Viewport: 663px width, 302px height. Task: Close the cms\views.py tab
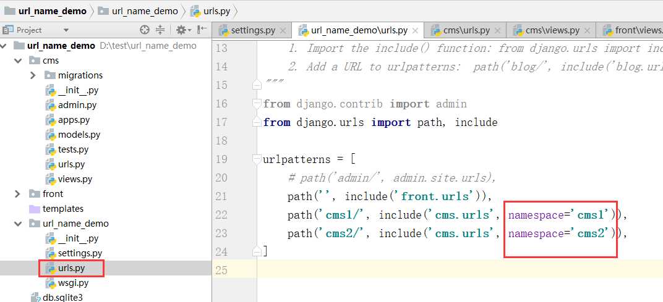click(587, 31)
